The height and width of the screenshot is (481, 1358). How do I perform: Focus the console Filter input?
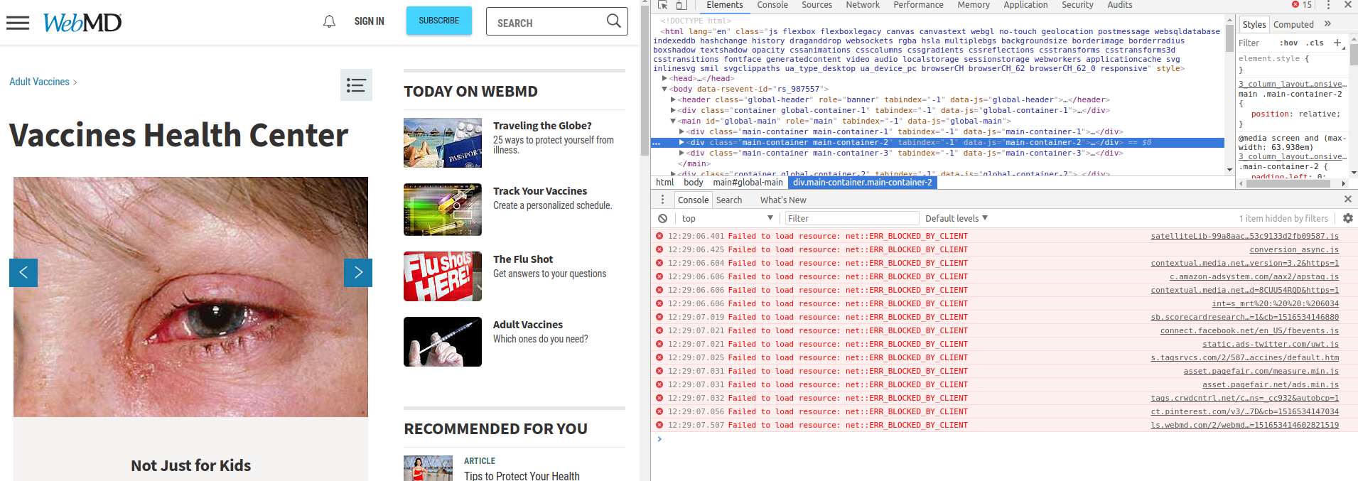coord(851,218)
